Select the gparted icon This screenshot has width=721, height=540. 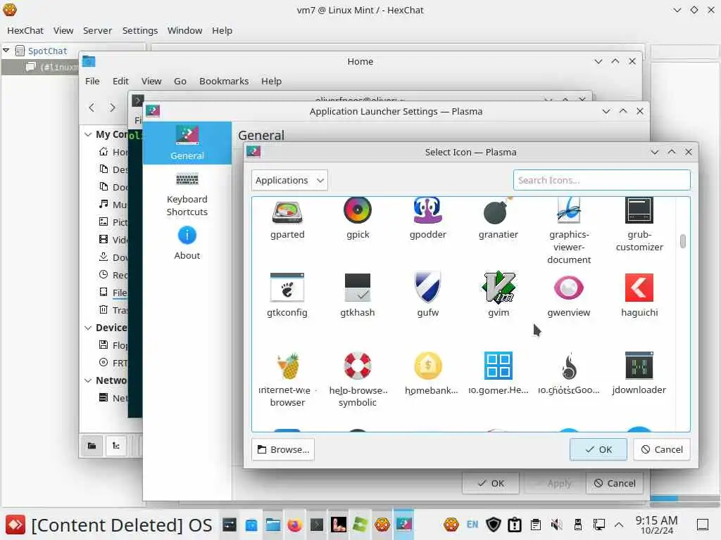click(x=287, y=211)
